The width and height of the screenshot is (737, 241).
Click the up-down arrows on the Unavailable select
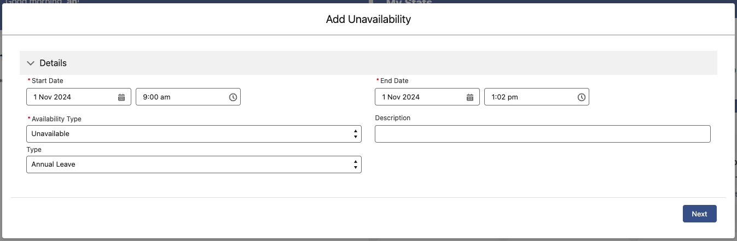pyautogui.click(x=356, y=134)
